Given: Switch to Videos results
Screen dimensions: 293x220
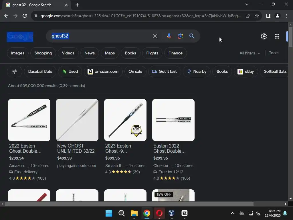Looking at the screenshot, I should [x=68, y=53].
